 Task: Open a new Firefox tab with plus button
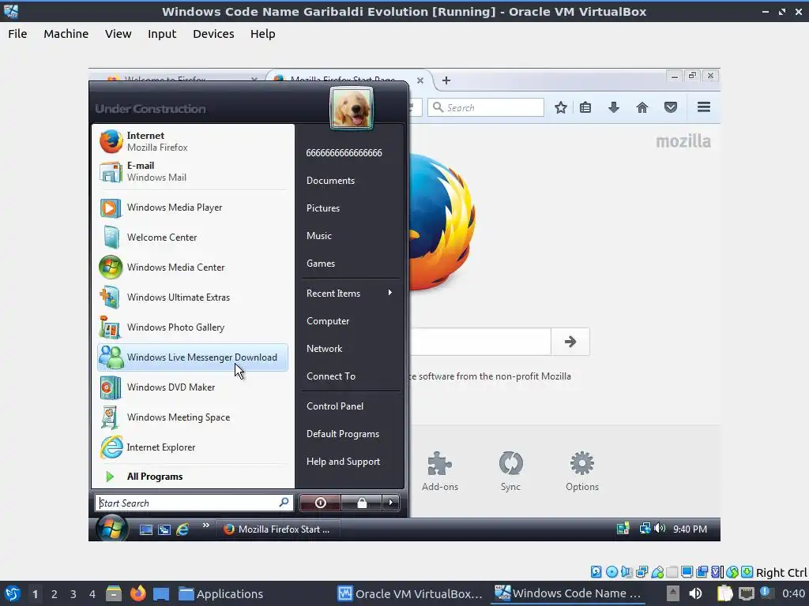(446, 80)
